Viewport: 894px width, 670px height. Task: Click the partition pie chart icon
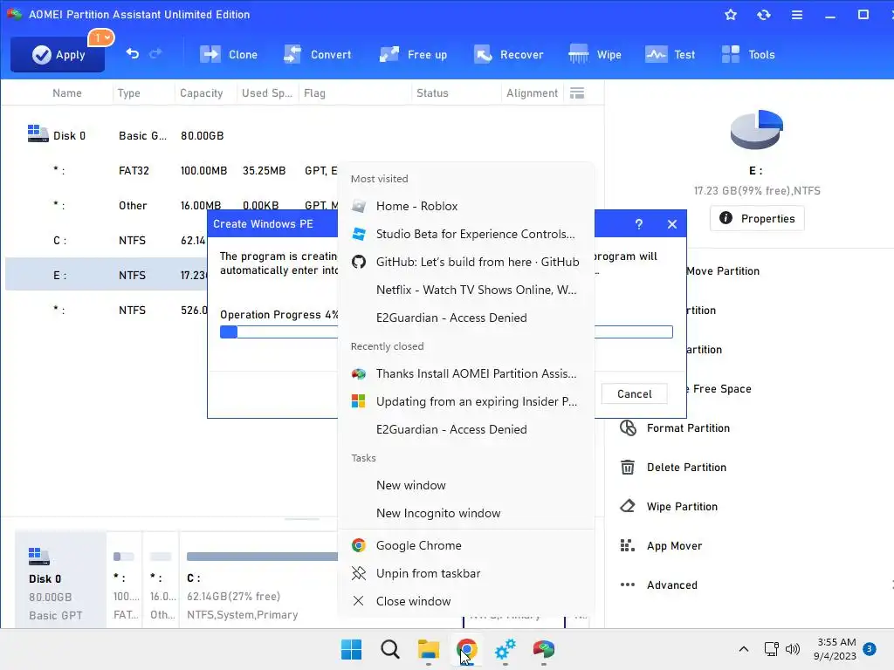[x=757, y=129]
